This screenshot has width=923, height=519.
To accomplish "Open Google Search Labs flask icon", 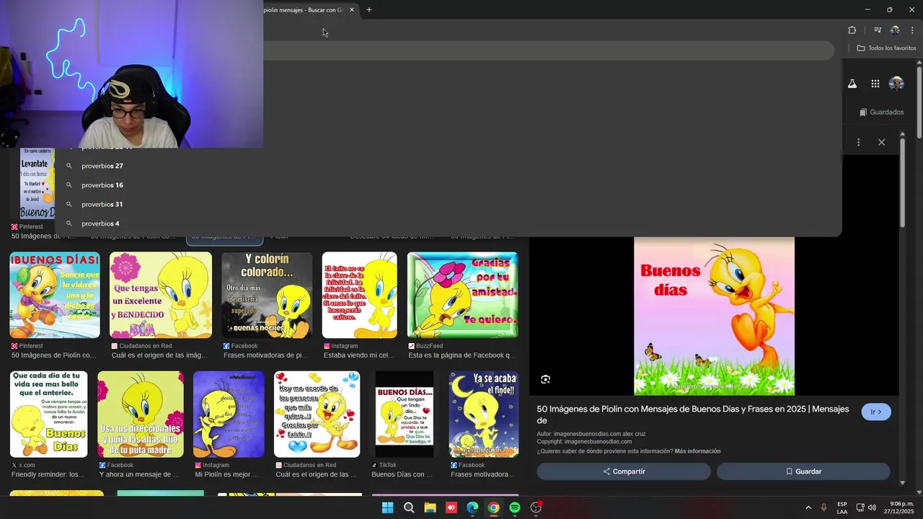I will tap(852, 84).
